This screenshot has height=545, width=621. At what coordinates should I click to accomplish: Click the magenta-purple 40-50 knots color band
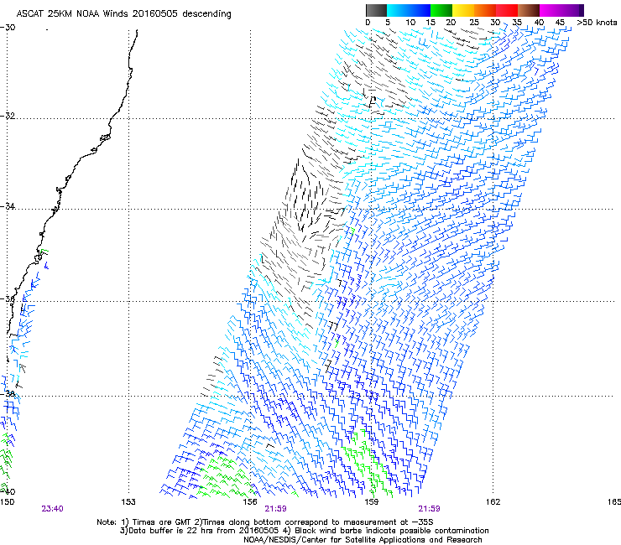pyautogui.click(x=561, y=10)
